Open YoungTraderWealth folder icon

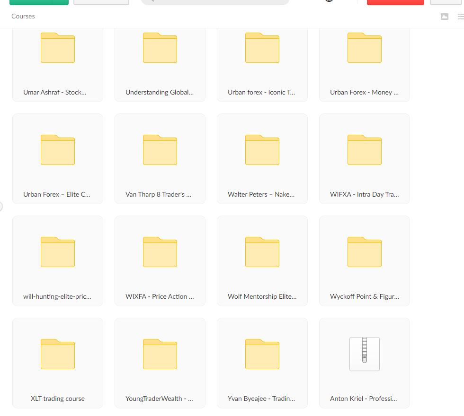pos(160,354)
